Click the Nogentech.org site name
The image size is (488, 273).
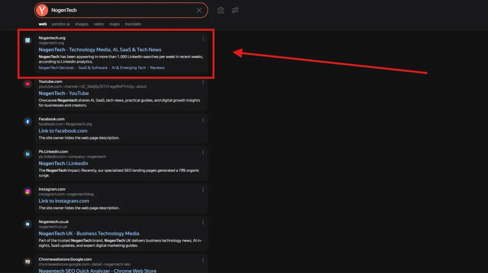[x=52, y=38]
